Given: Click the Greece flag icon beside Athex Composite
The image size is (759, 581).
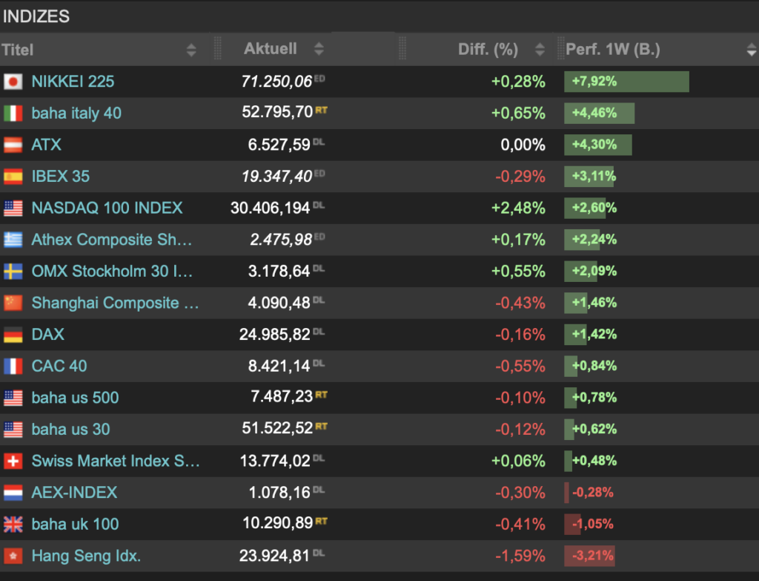Looking at the screenshot, I should tap(13, 240).
